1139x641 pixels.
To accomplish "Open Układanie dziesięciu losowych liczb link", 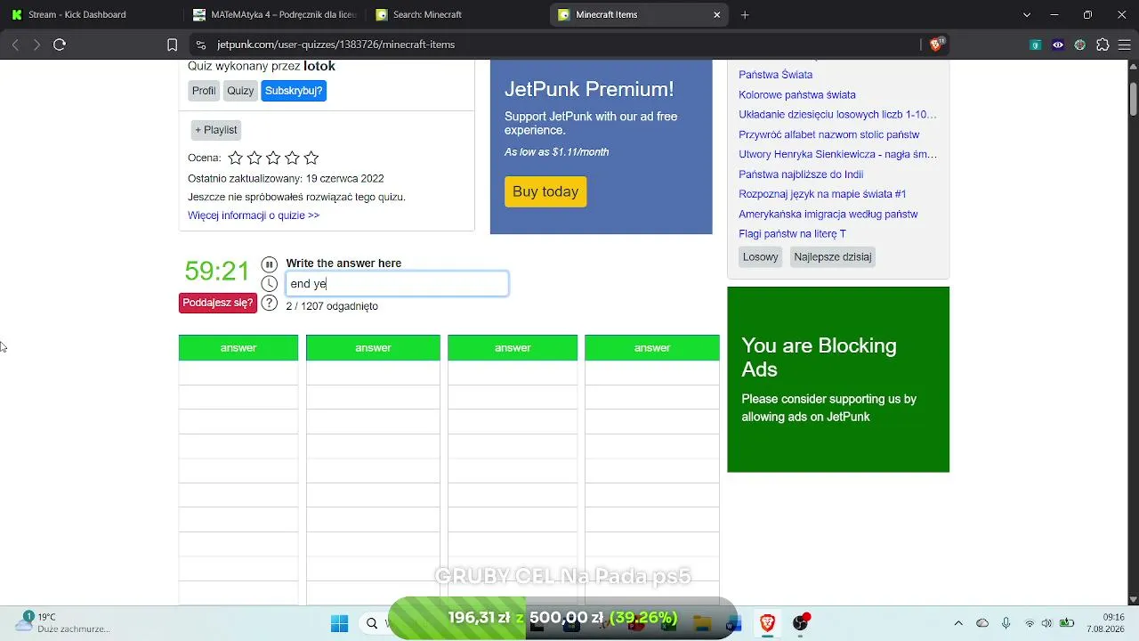I will (x=837, y=115).
